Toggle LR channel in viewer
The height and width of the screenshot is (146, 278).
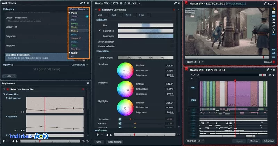274,50
